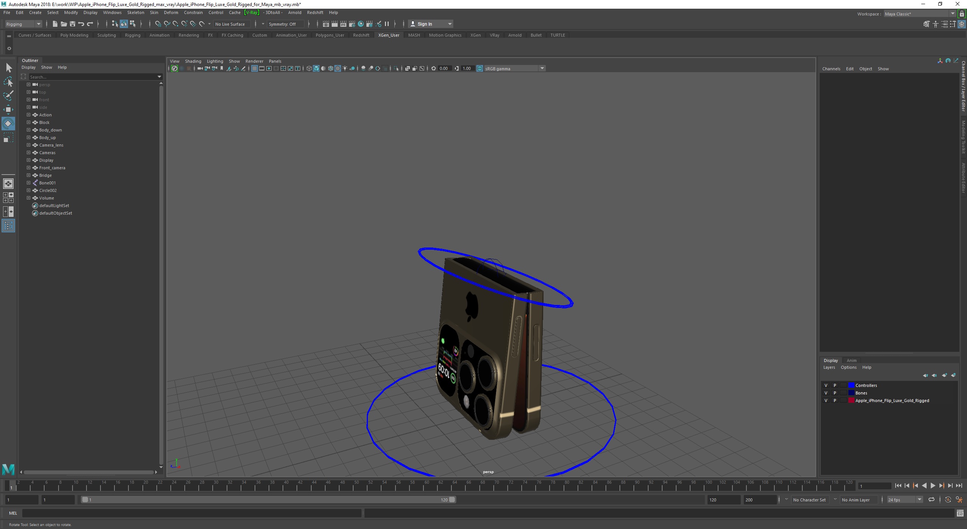967x529 pixels.
Task: Click the New Scene icon
Action: tap(55, 24)
